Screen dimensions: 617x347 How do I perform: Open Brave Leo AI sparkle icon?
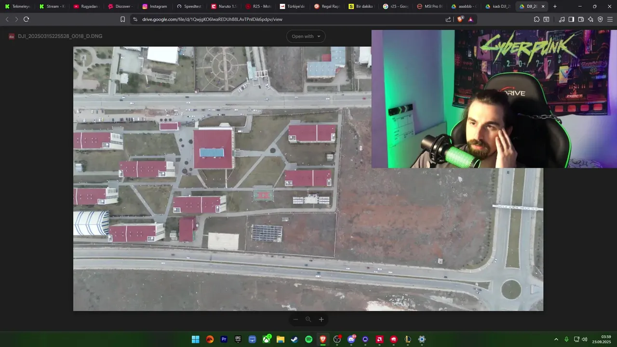tap(590, 19)
